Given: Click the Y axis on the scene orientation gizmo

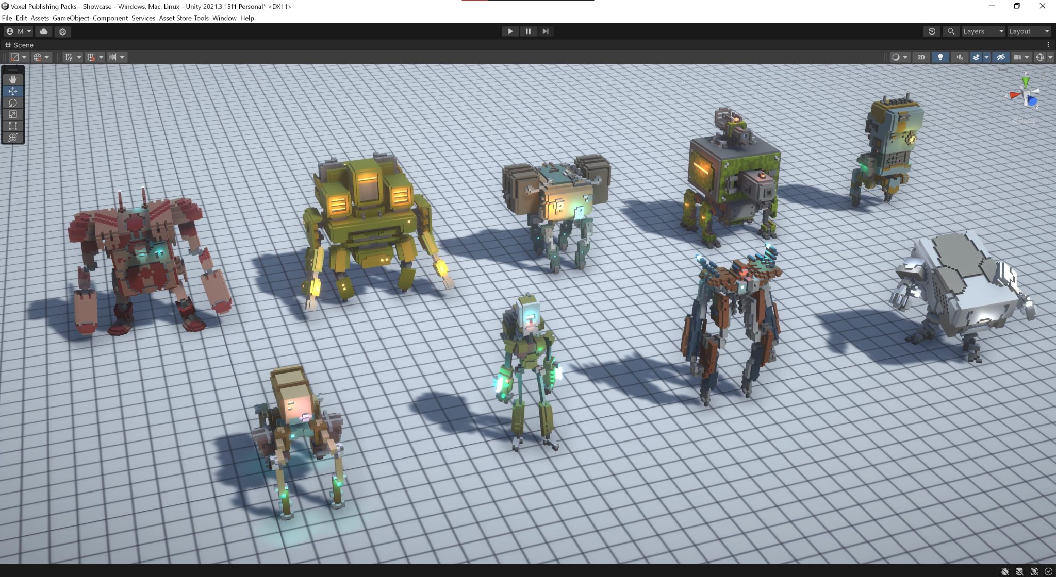Looking at the screenshot, I should coord(1026,80).
